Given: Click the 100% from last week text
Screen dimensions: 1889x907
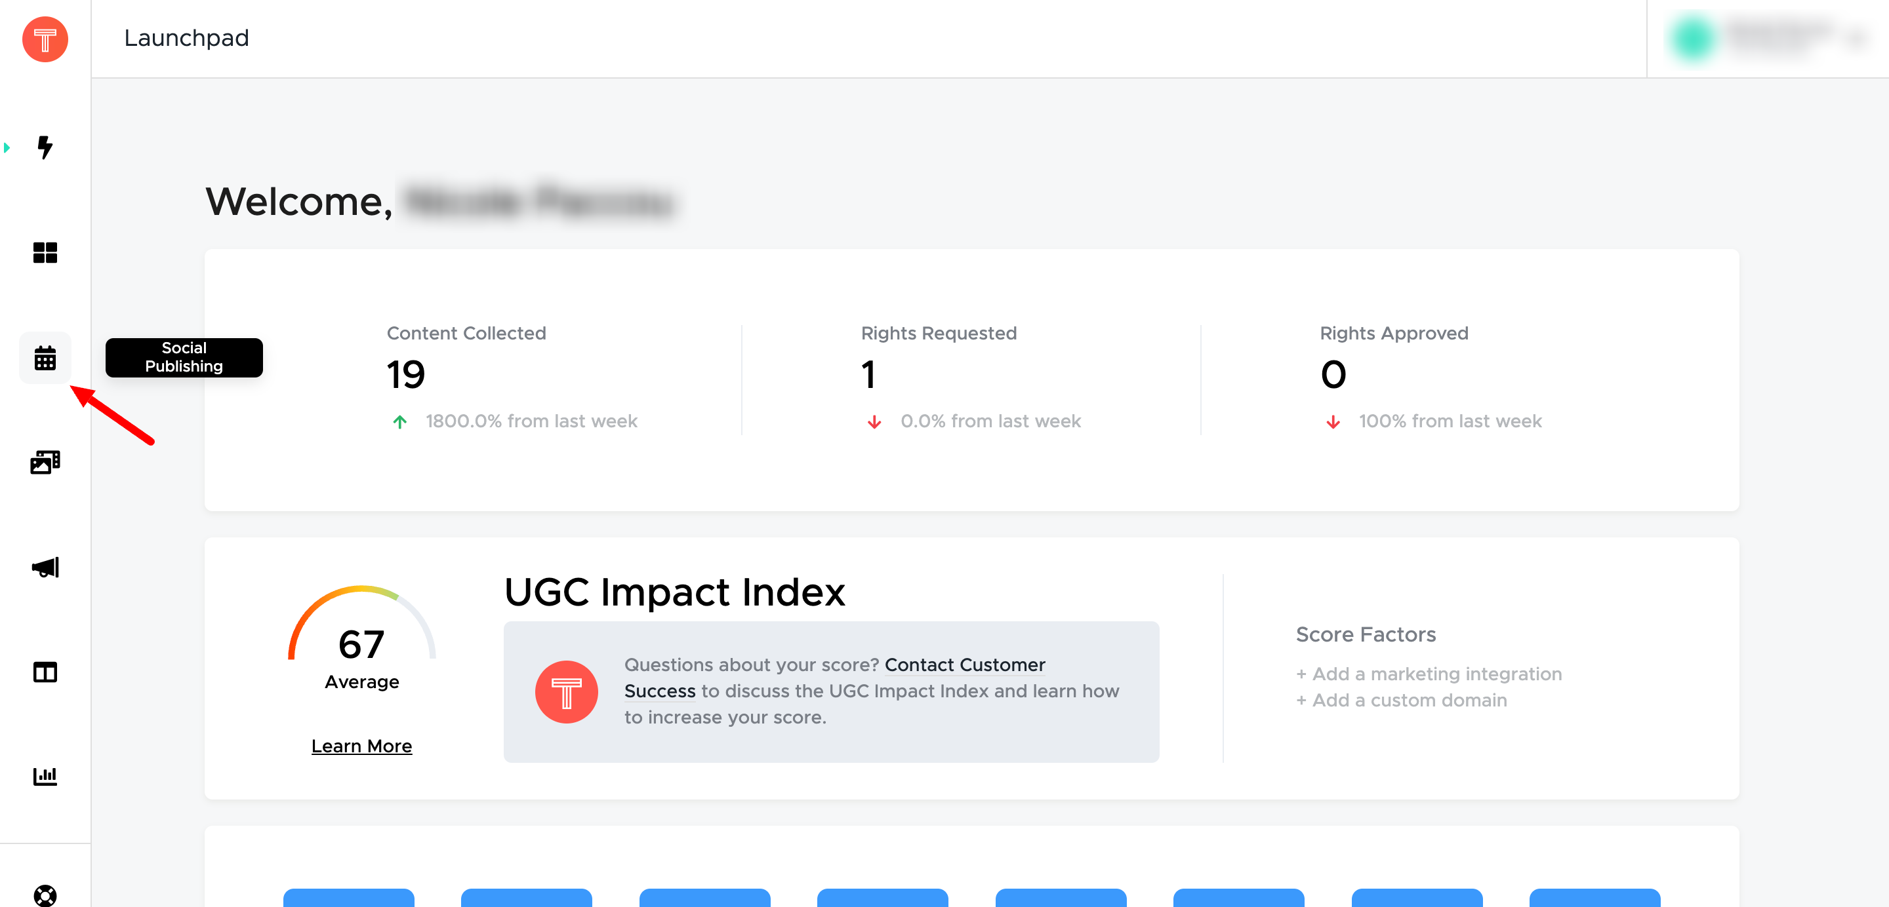Looking at the screenshot, I should pyautogui.click(x=1450, y=421).
